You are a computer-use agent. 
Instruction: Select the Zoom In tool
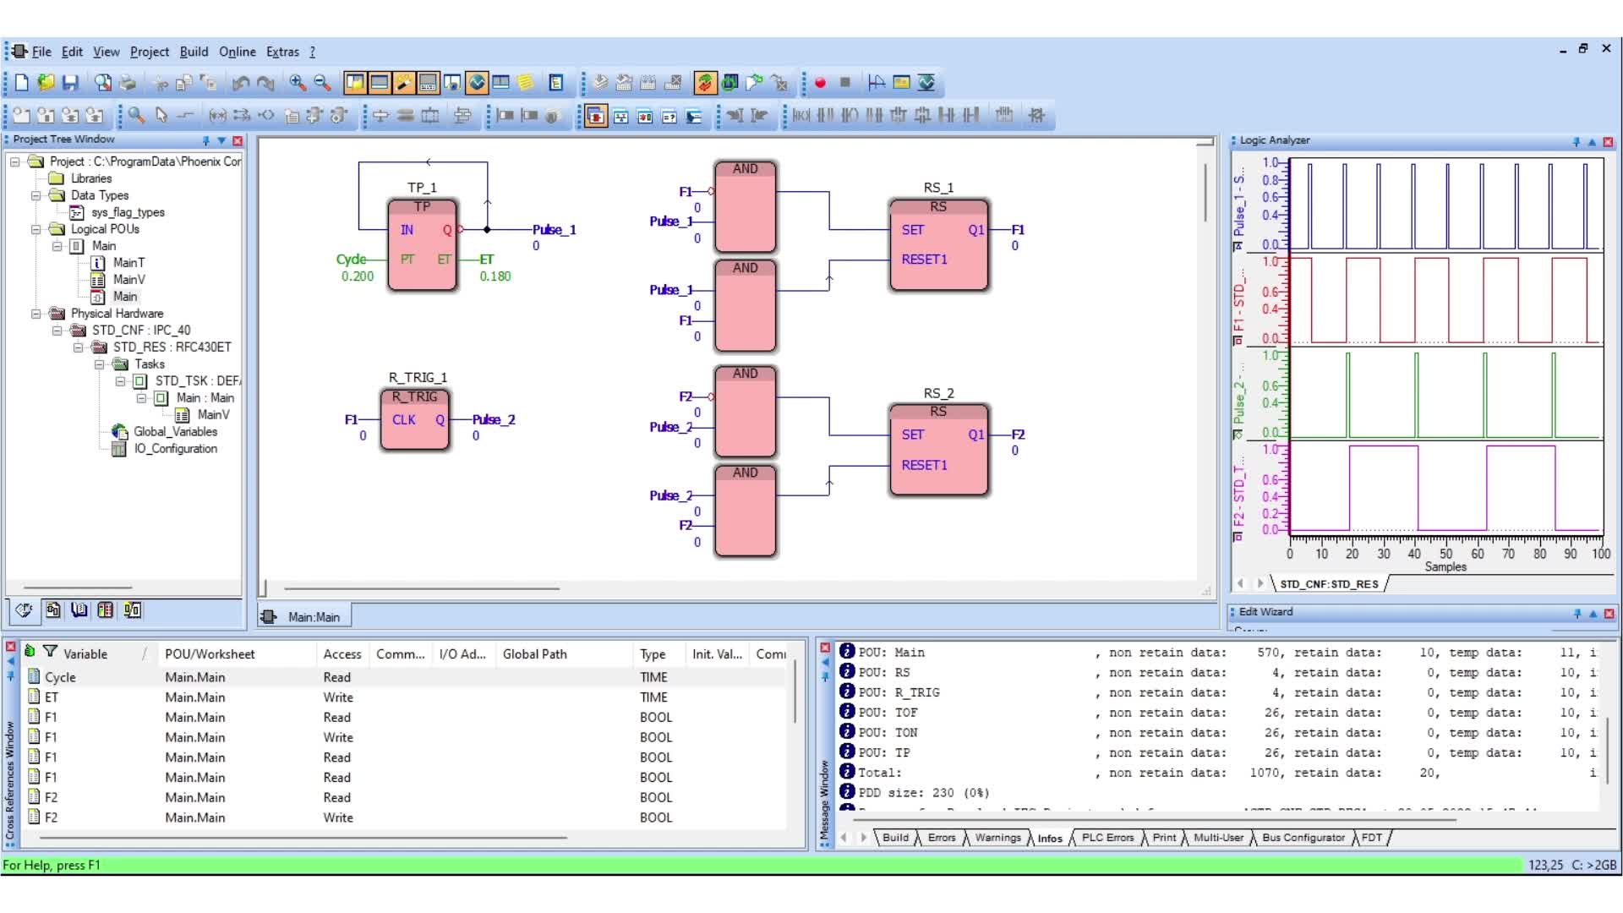pyautogui.click(x=297, y=83)
